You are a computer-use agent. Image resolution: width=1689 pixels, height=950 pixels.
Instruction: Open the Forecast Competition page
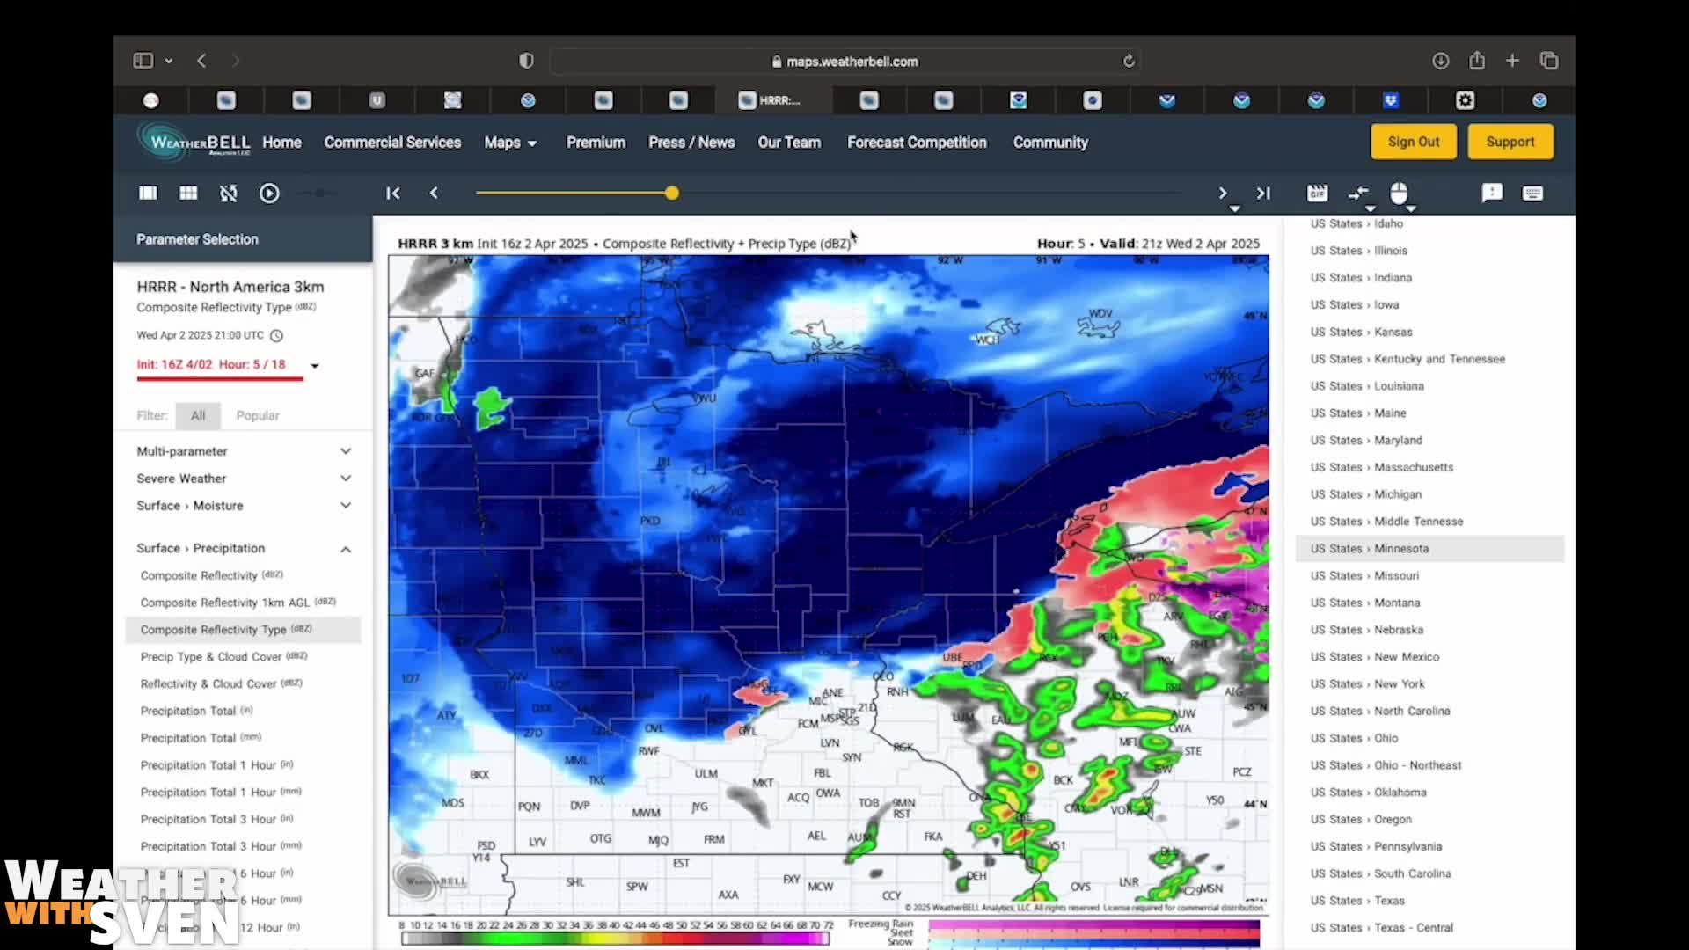tap(917, 142)
